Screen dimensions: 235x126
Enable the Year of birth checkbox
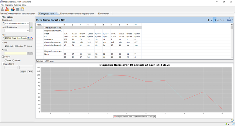[x=3, y=64]
